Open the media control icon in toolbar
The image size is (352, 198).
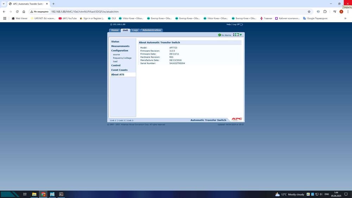[334, 12]
